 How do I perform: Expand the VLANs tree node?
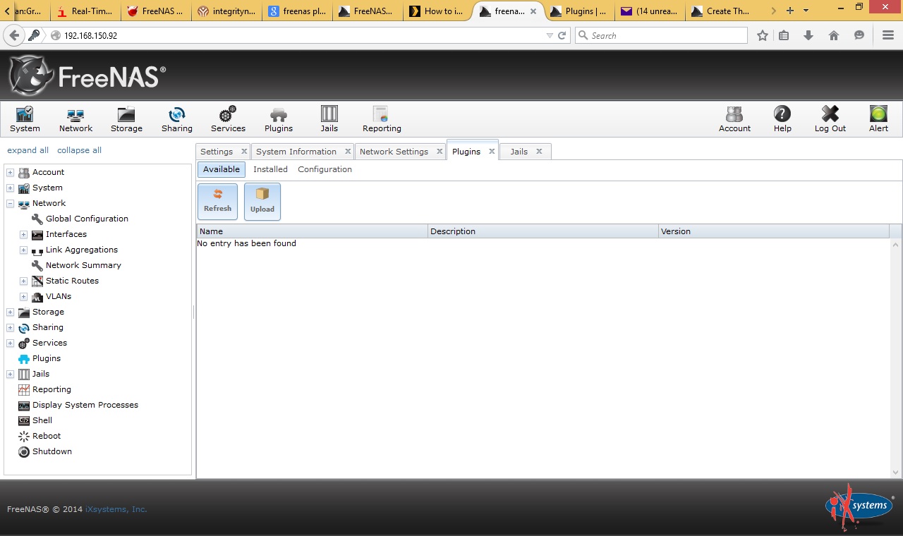tap(23, 296)
